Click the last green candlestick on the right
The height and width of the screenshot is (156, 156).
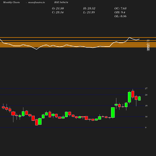point(139,98)
